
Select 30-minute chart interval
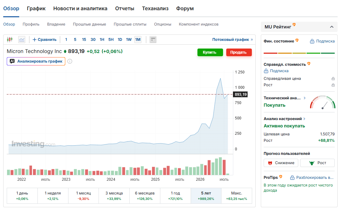pos(93,40)
